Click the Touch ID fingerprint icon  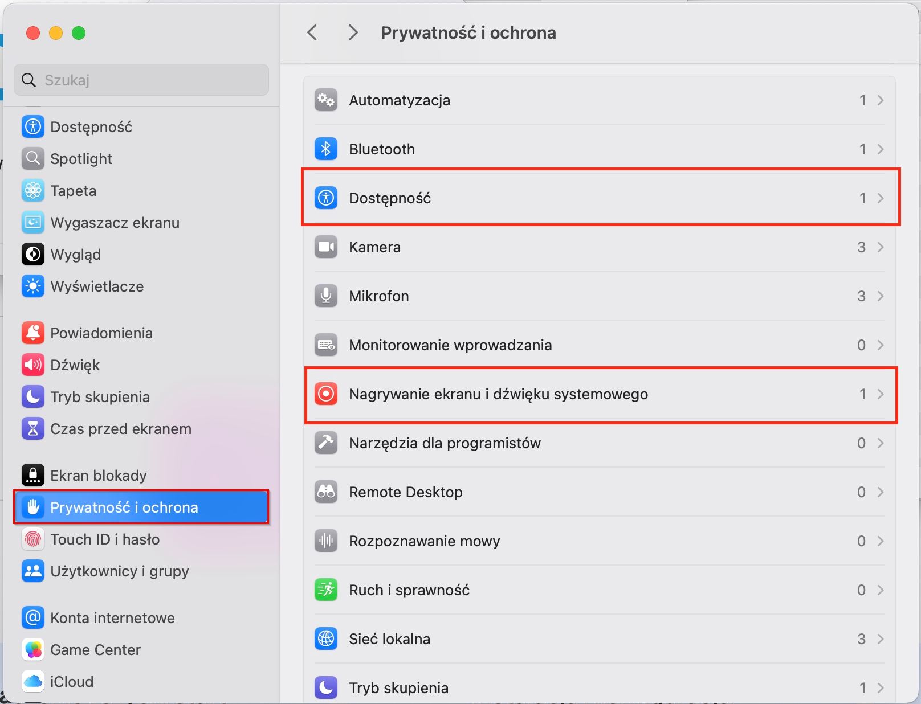[33, 539]
